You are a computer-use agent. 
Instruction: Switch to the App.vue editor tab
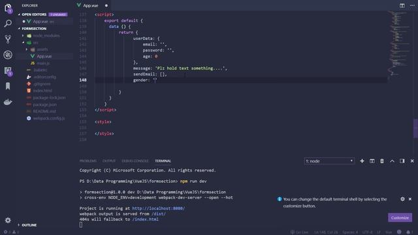[93, 5]
